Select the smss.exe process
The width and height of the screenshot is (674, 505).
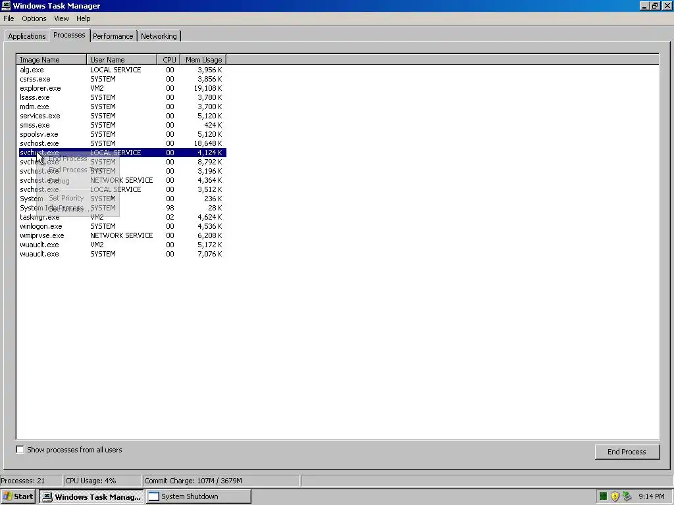click(x=121, y=125)
